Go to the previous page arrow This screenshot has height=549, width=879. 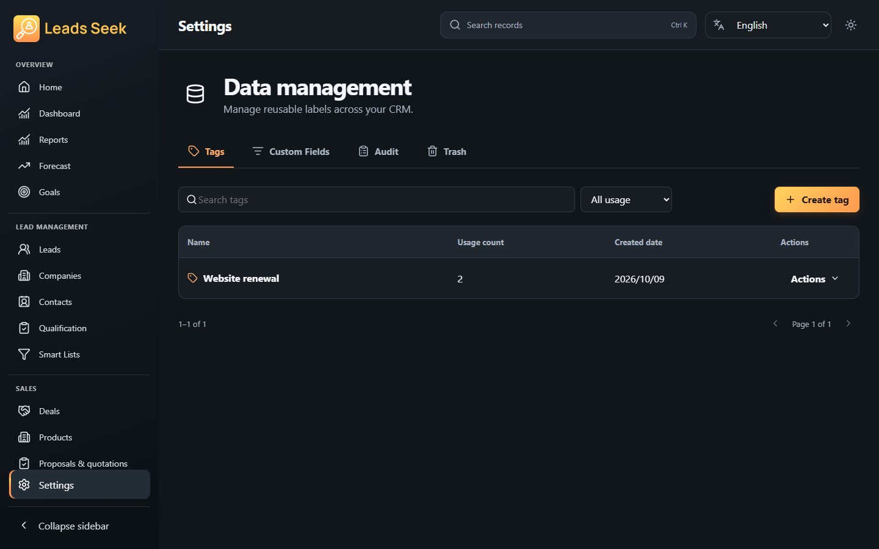click(x=775, y=324)
